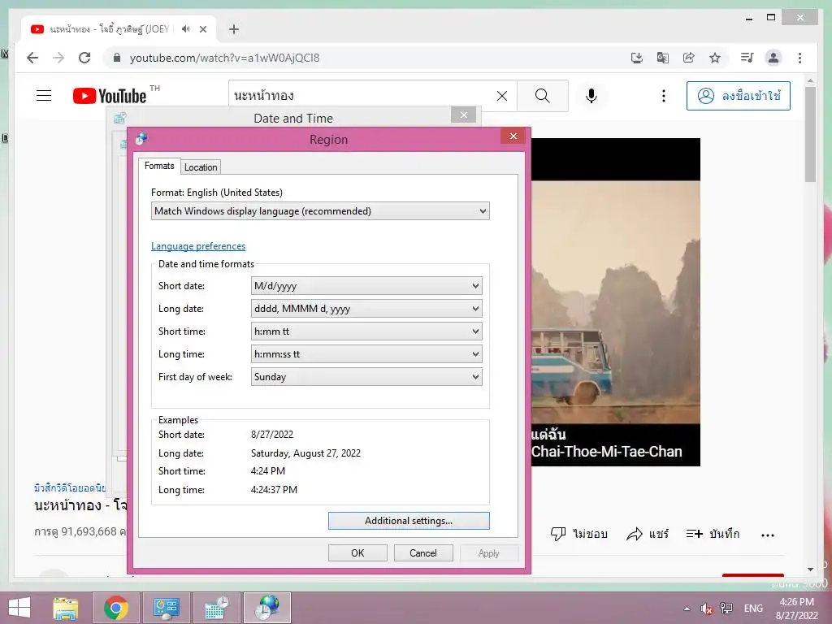Go to YouTube home logo
This screenshot has width=832, height=624.
pos(110,96)
